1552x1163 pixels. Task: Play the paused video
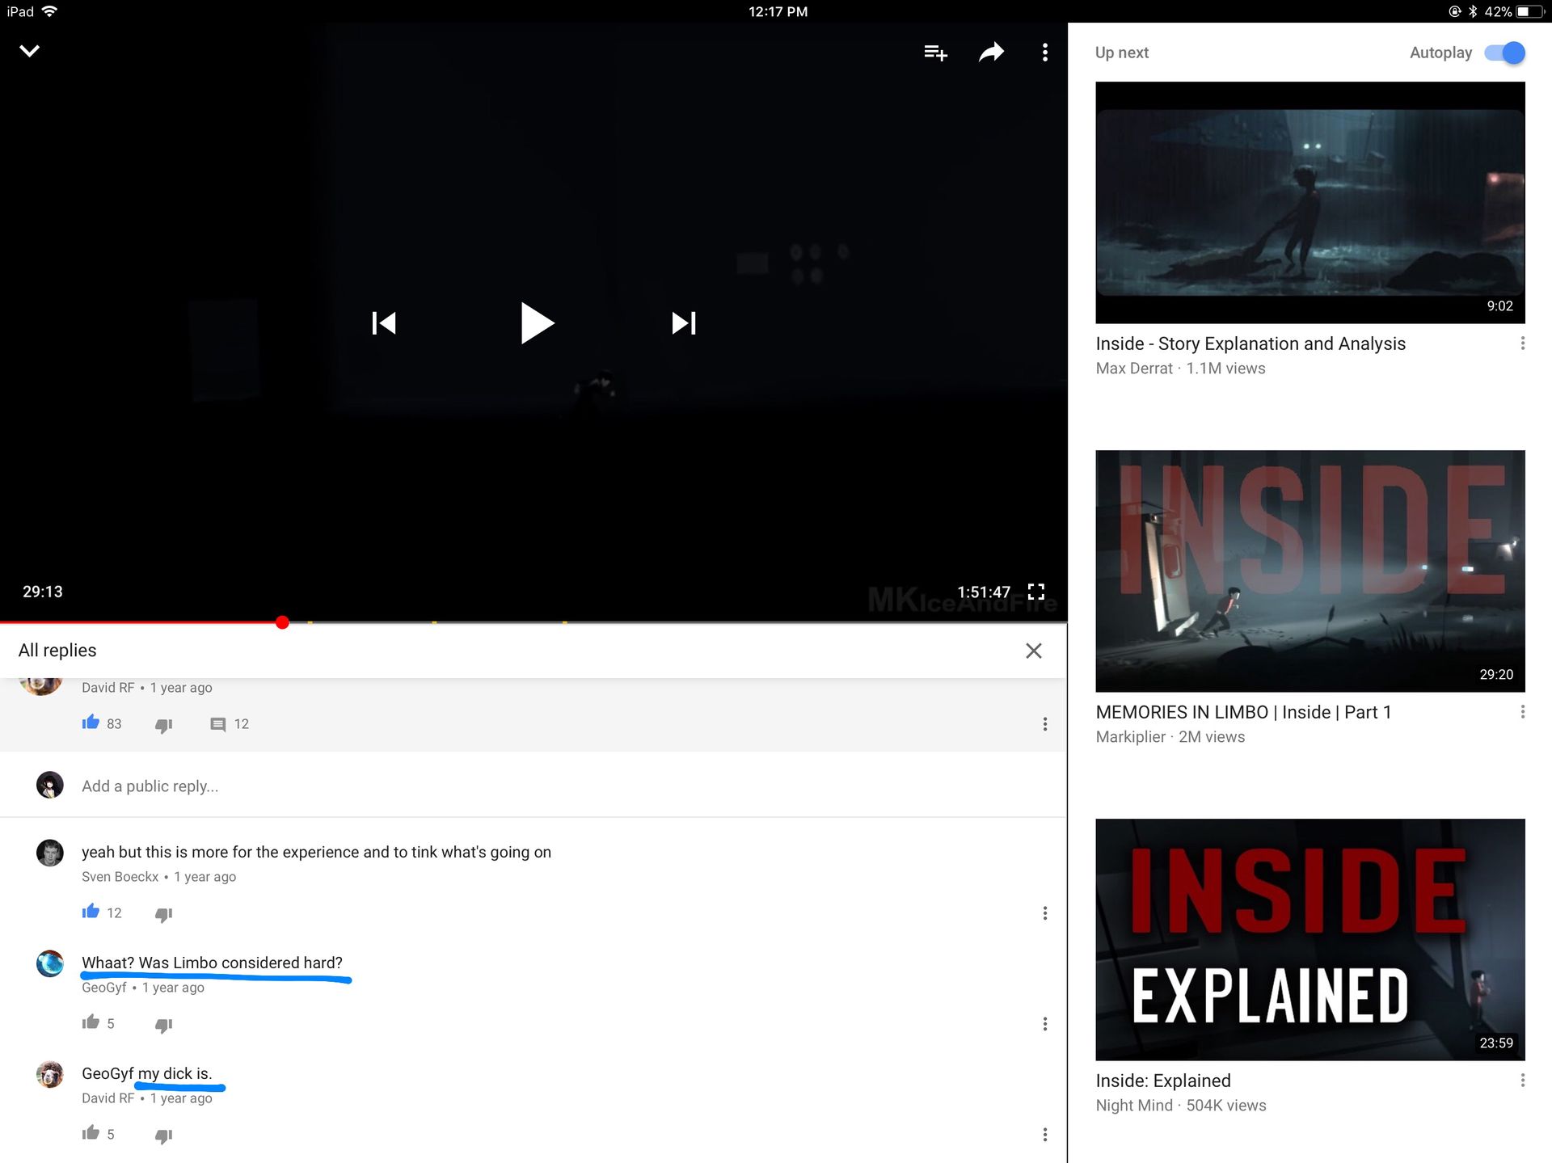click(x=537, y=323)
